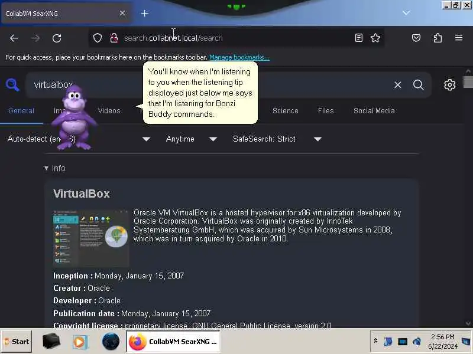Viewport: 473px width, 354px height.
Task: Click the Developer : Oracle line
Action: pyautogui.click(x=87, y=301)
